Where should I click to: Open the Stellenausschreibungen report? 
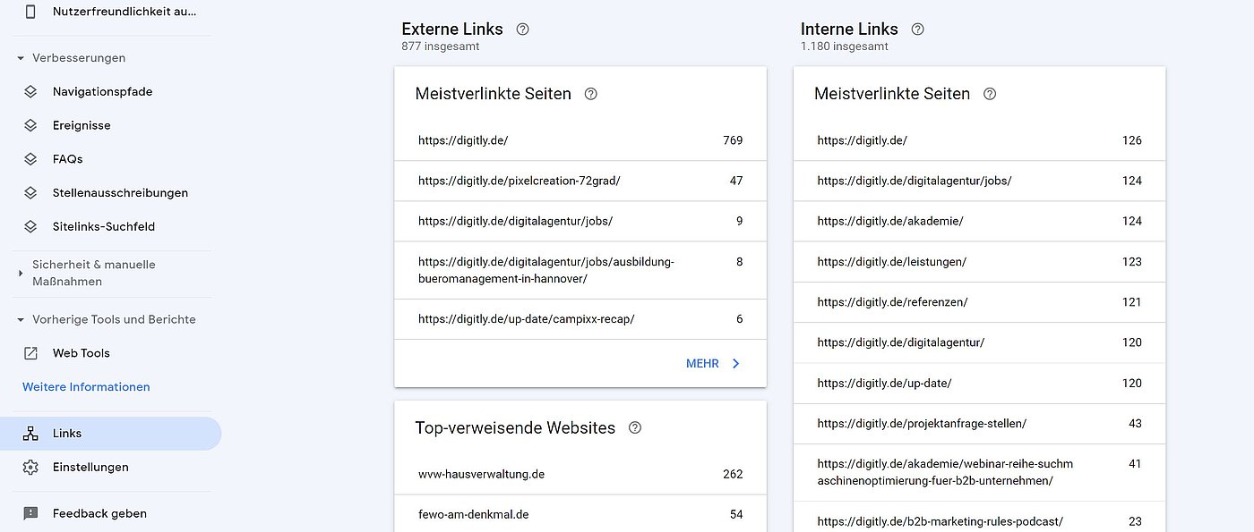[120, 193]
